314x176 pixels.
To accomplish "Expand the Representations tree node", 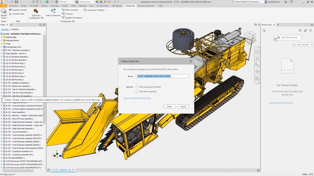I will point(2,40).
